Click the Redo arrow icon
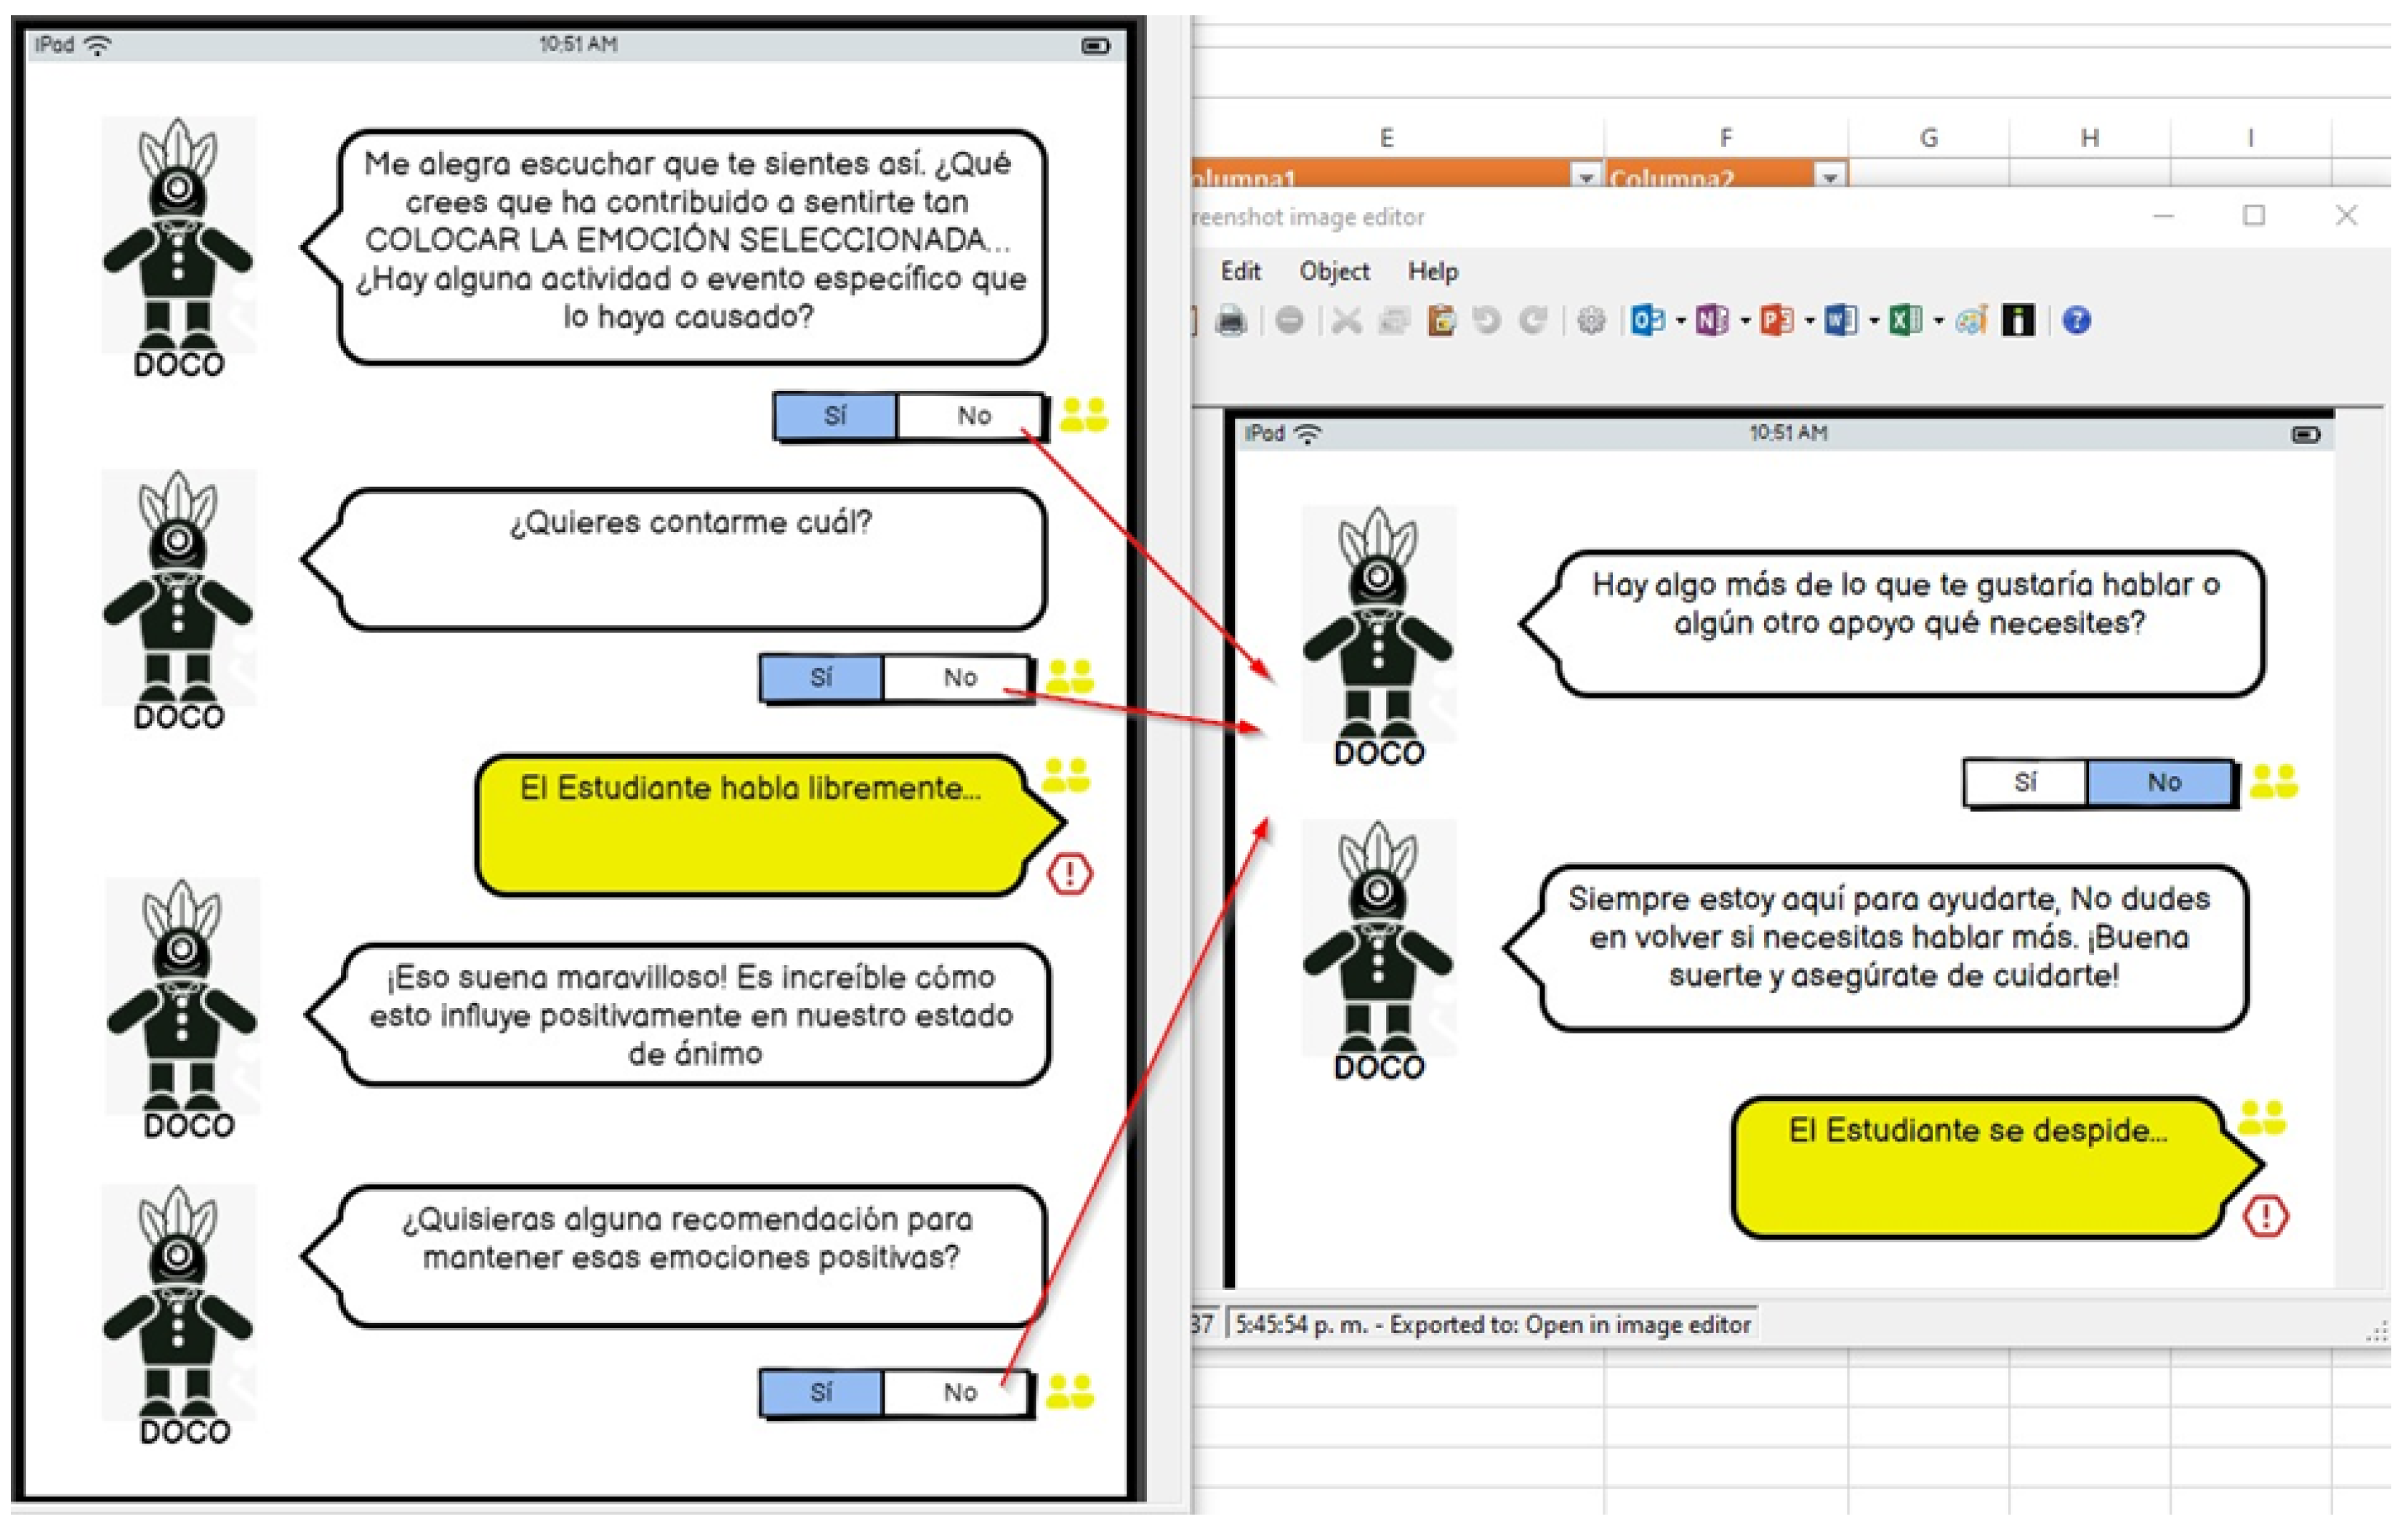 (1533, 321)
